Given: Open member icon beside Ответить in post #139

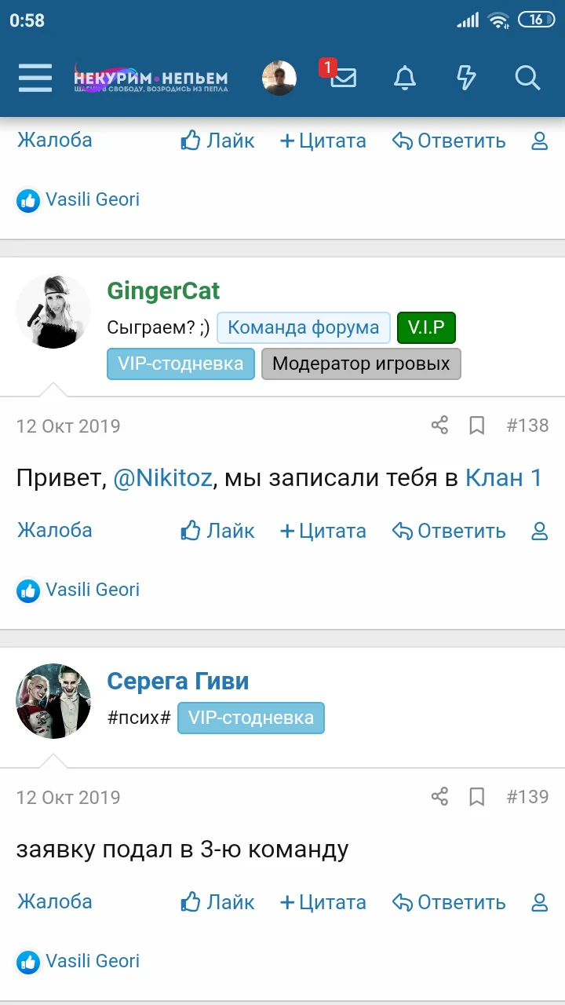Looking at the screenshot, I should coord(540,902).
